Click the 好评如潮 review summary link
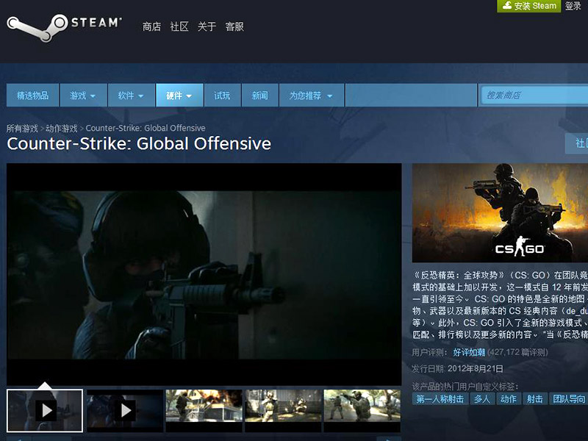588x441 pixels. tap(469, 353)
